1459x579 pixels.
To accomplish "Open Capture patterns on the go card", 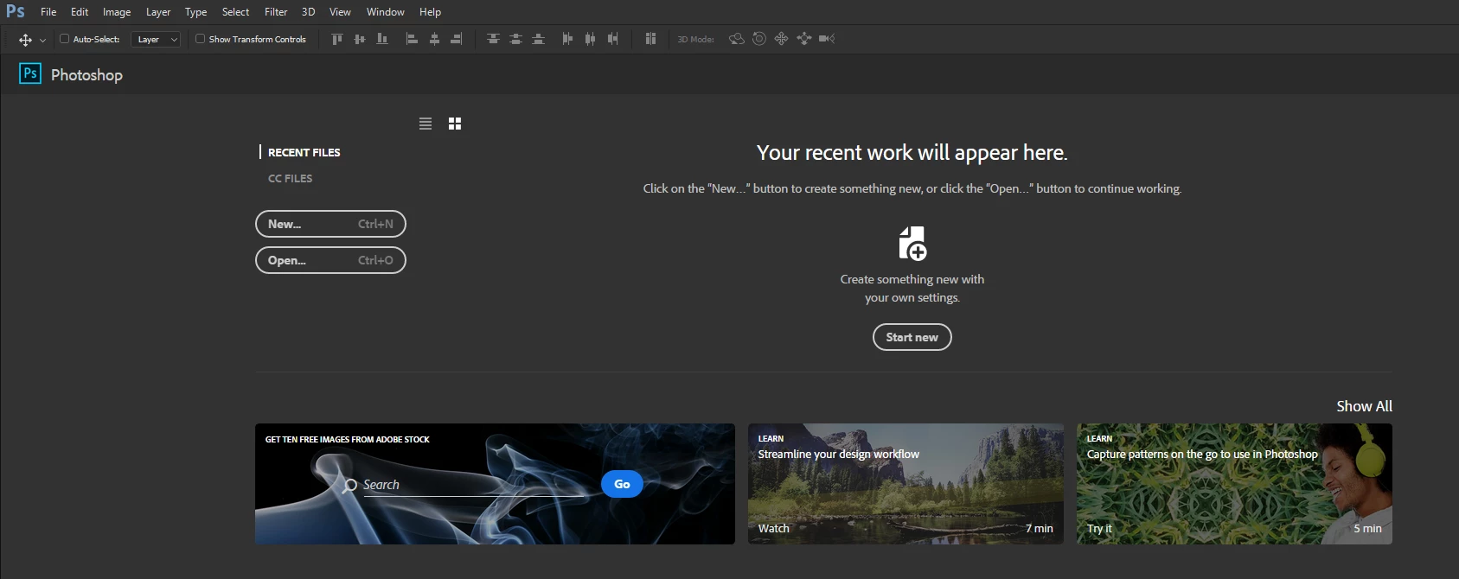I will tap(1234, 484).
